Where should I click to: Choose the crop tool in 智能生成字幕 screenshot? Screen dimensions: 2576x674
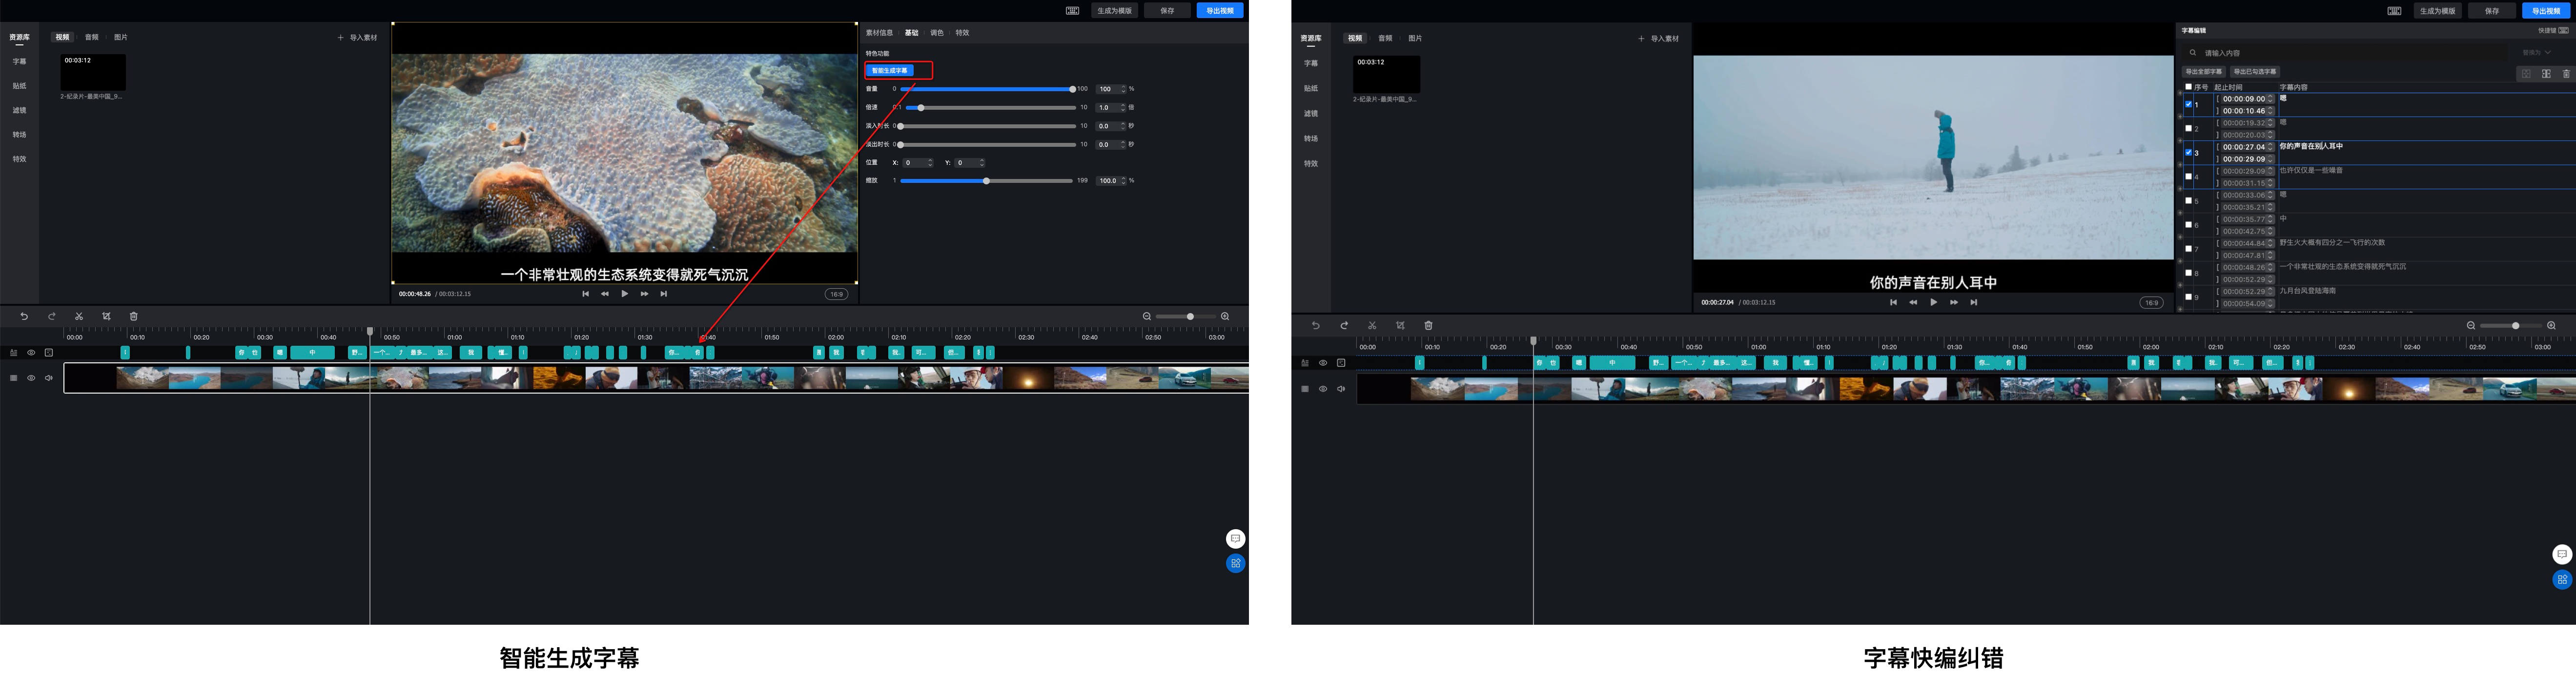coord(106,317)
